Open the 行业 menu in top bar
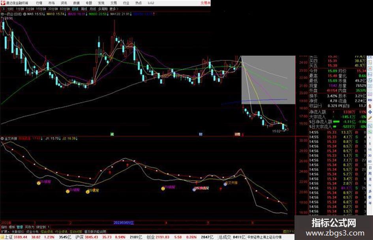The height and width of the screenshot is (240, 373). click(126, 3)
